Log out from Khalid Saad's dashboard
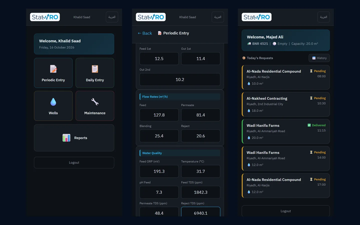The width and height of the screenshot is (360, 225). pos(74,162)
